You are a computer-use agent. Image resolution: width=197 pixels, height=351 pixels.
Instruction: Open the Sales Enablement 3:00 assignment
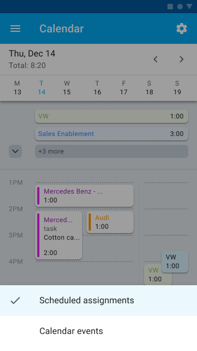click(112, 134)
